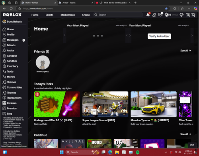Open Spotify from the taskbar
Screen dimensions: 199x156
tap(138, 152)
